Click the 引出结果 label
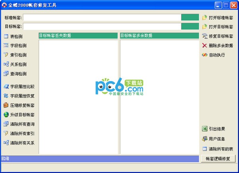239x173 pixels. pyautogui.click(x=217, y=129)
